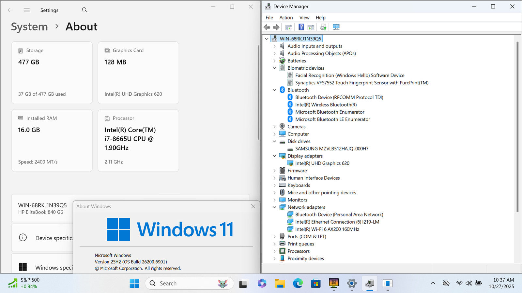Viewport: 522px width, 293px height.
Task: Expand the Processors device category
Action: (x=274, y=251)
